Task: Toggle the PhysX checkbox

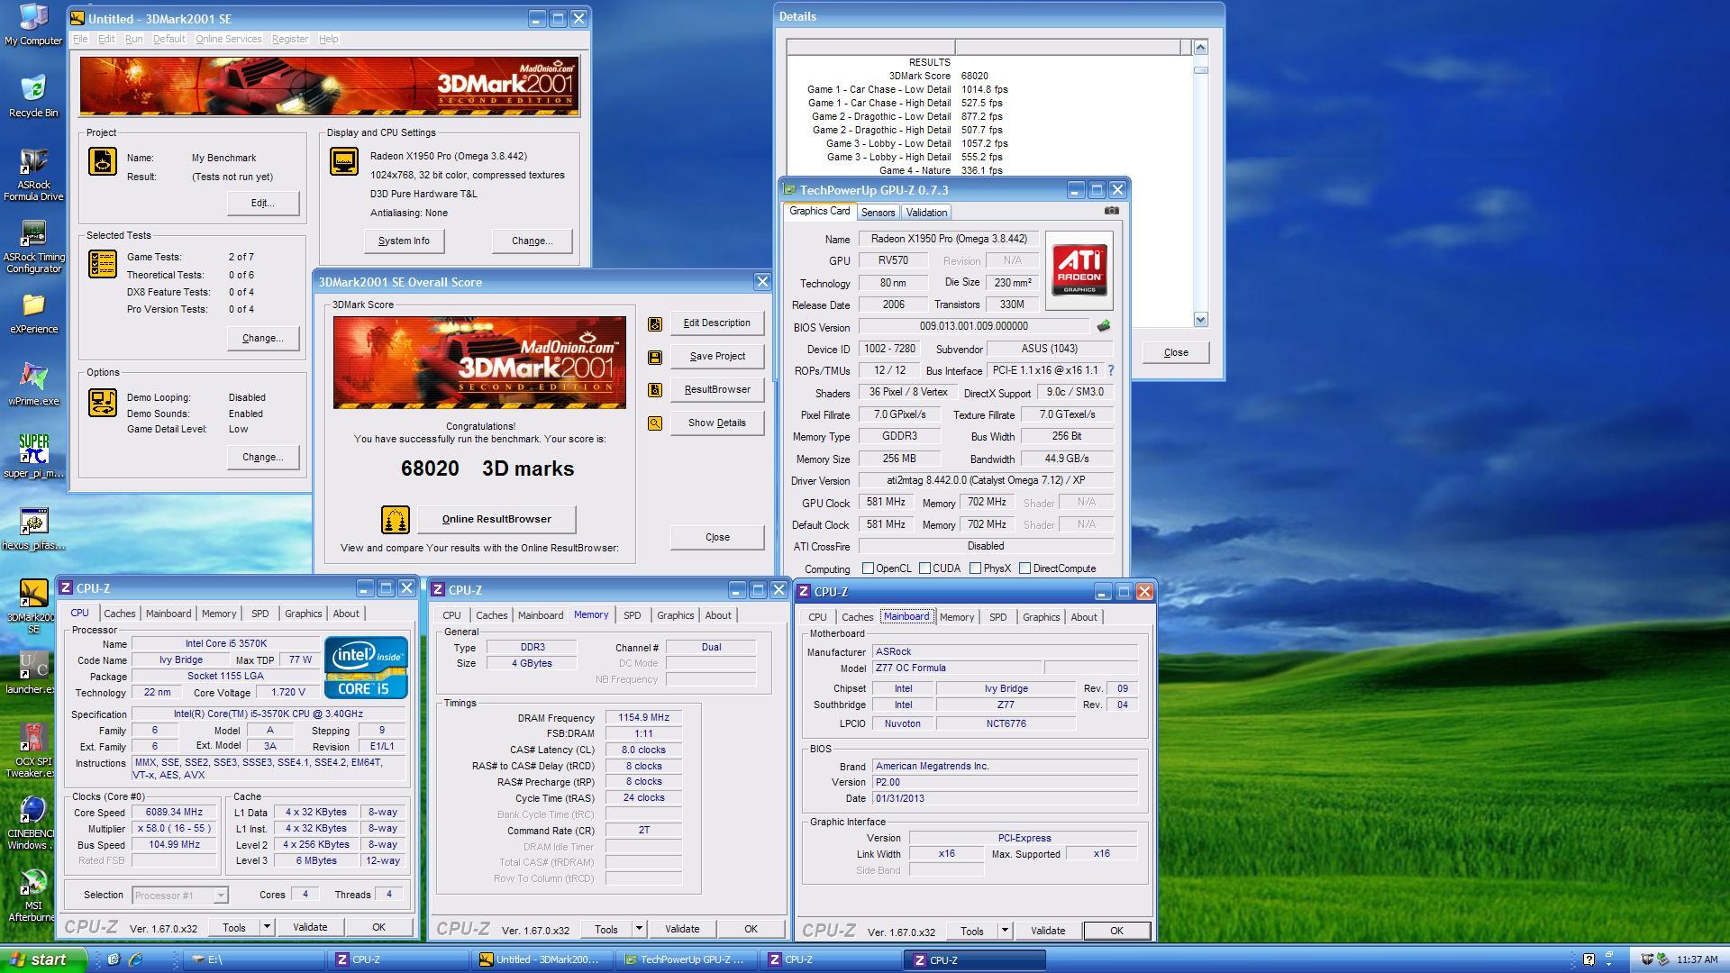Action: click(x=975, y=568)
